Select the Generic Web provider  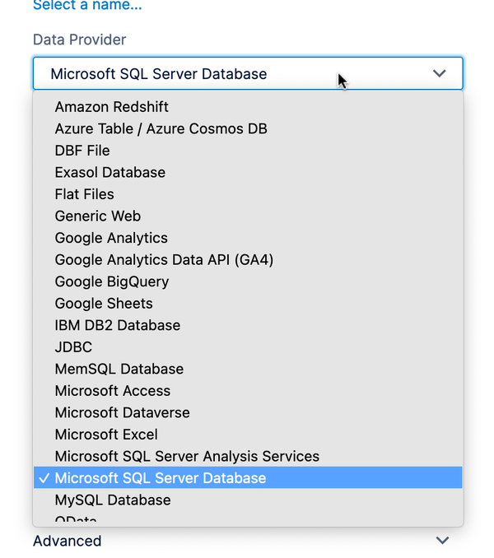248,216
